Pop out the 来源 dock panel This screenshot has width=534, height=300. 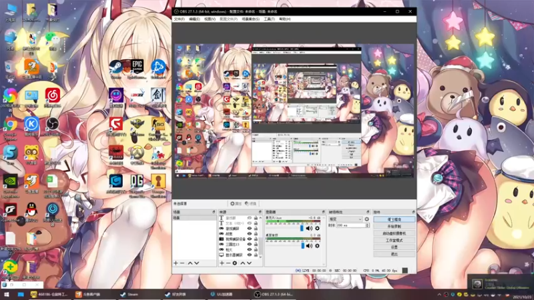(x=260, y=212)
